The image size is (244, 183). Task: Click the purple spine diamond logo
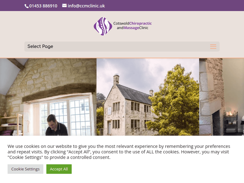(103, 26)
